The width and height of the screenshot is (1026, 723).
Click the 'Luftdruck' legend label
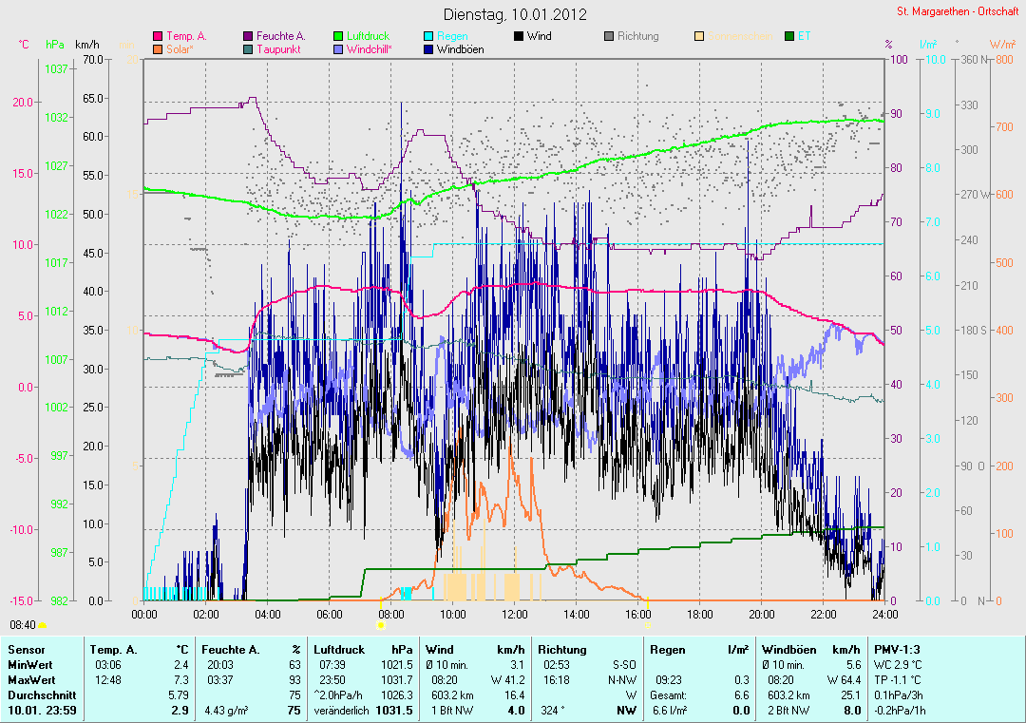(x=368, y=37)
